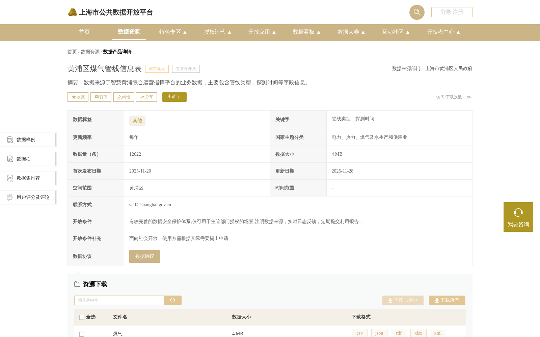Click 下载已选中 button
Screen dimensions: 540x337
coord(403,300)
